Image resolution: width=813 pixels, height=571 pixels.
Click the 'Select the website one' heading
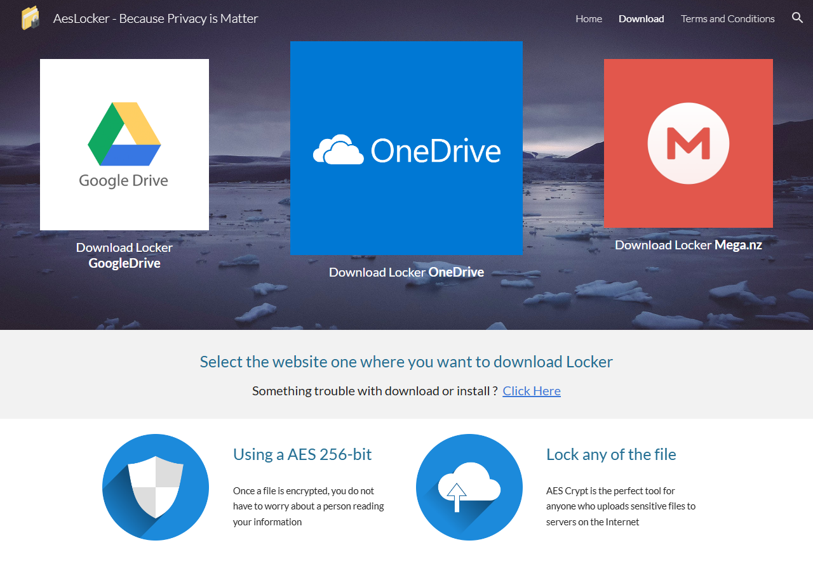tap(406, 362)
